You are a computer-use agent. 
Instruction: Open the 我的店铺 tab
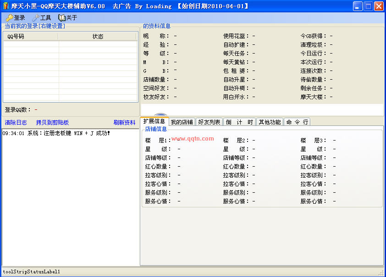182,122
